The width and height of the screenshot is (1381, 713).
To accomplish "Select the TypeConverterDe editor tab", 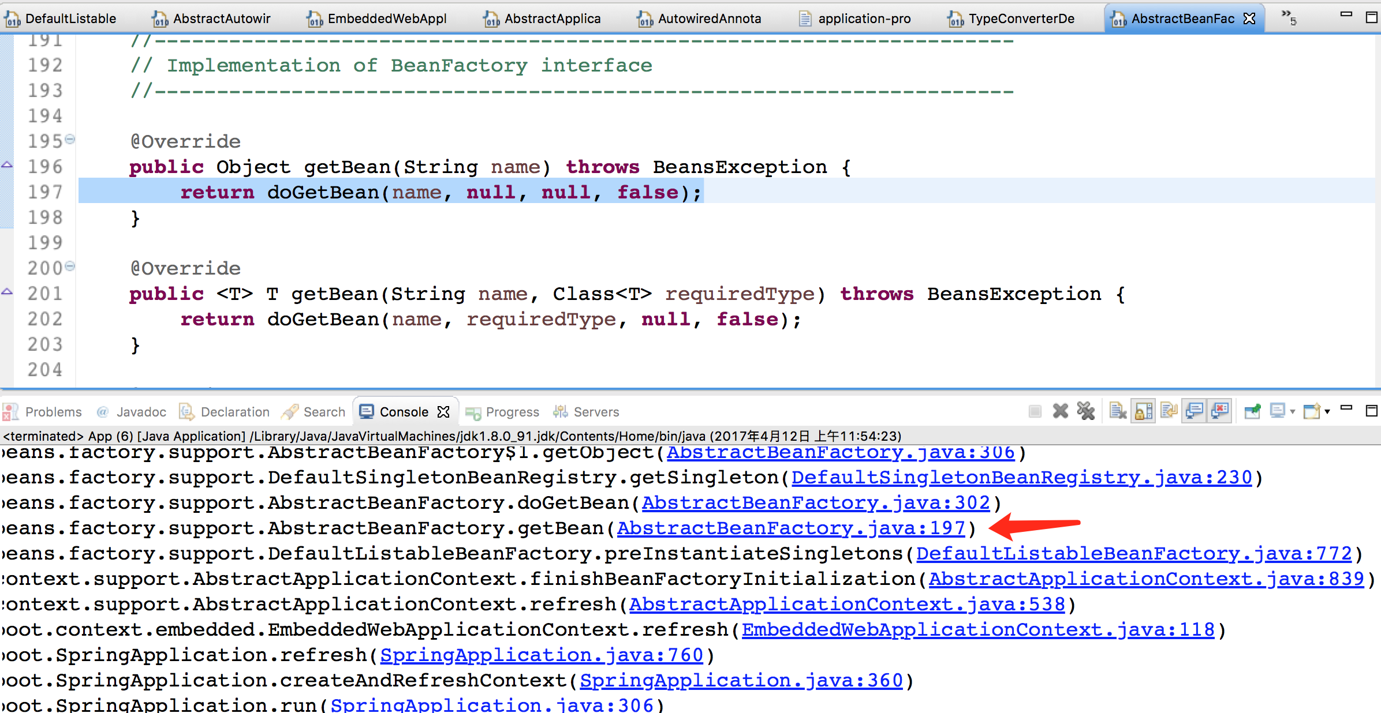I will [x=1012, y=18].
